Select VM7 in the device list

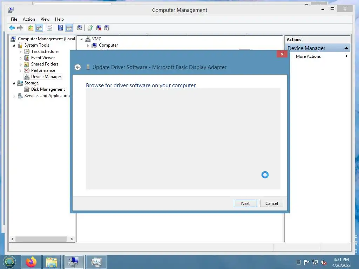click(x=96, y=39)
